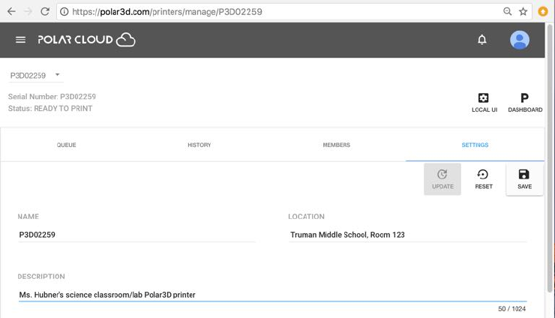Open the hamburger navigation menu
The image size is (555, 318).
click(20, 40)
